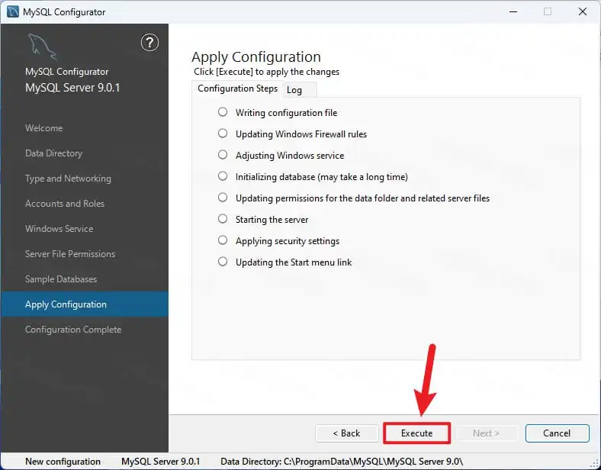Click status circle for Writing configuration file
Screen dimensions: 601x470
(x=223, y=112)
